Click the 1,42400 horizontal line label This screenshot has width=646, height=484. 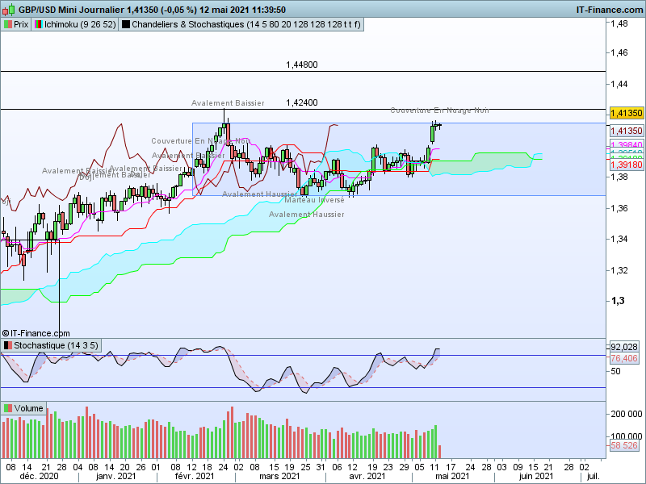click(301, 102)
